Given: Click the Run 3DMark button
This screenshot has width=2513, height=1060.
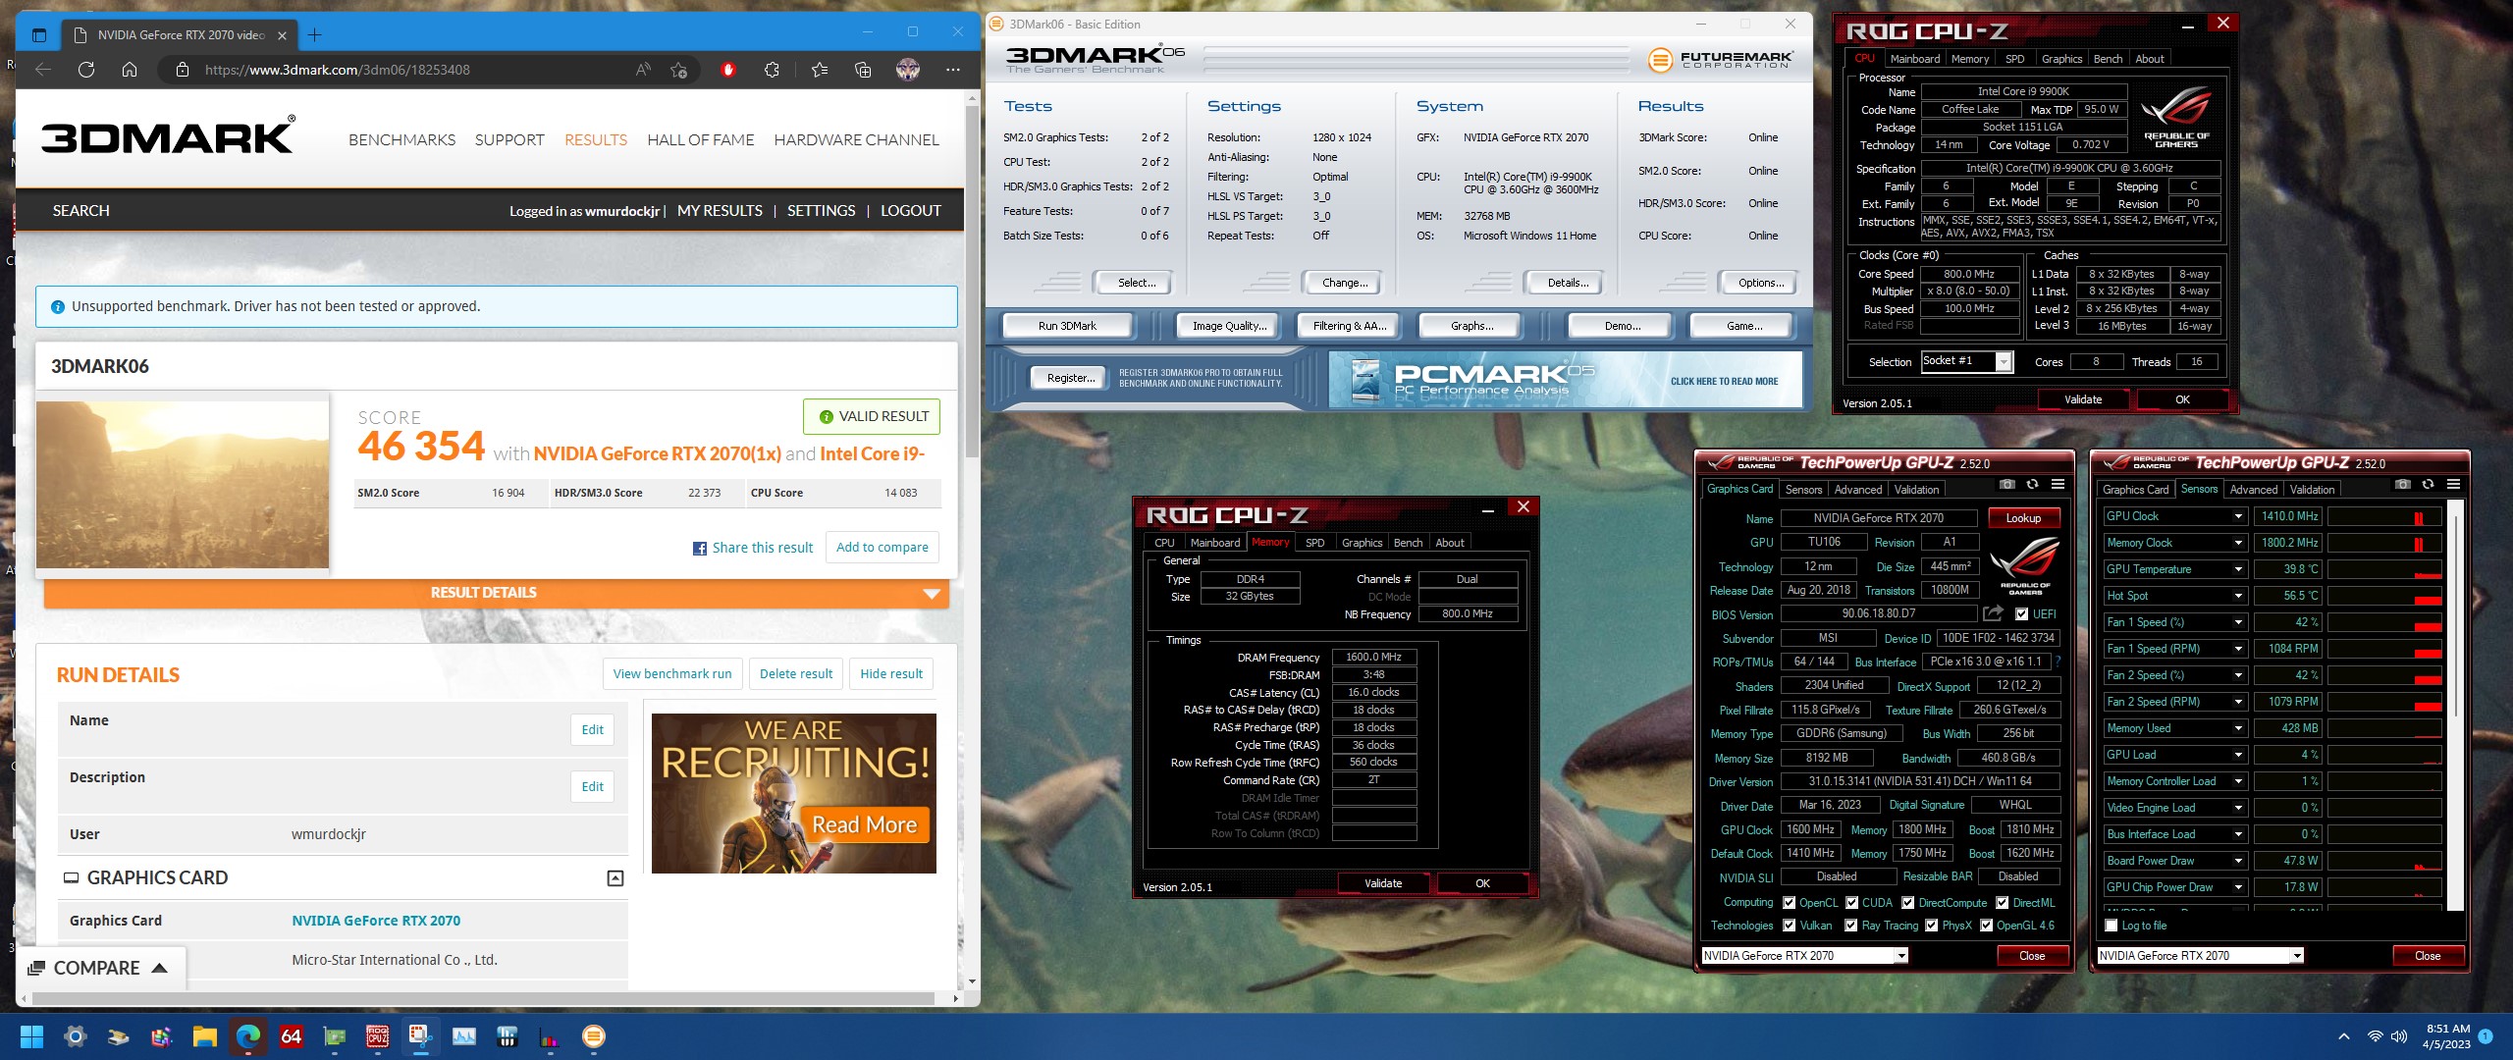Looking at the screenshot, I should (1067, 326).
